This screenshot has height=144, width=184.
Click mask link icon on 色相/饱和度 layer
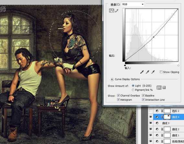click(x=162, y=141)
